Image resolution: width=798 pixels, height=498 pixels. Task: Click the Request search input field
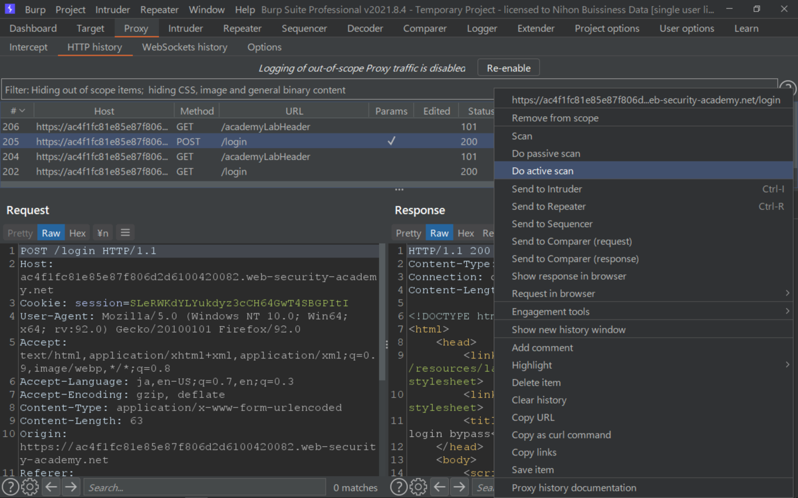[205, 487]
